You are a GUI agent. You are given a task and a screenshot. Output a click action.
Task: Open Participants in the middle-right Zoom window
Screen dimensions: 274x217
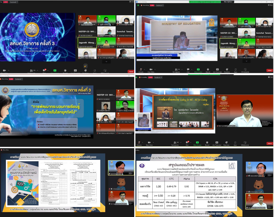pos(175,143)
